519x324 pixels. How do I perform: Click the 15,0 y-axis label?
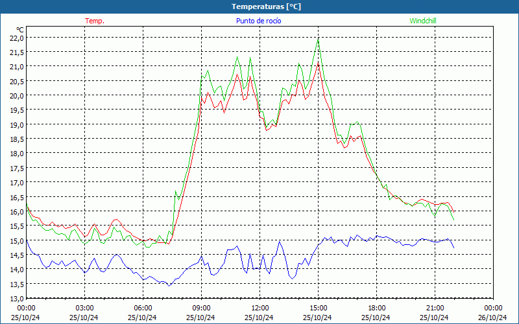coord(17,240)
